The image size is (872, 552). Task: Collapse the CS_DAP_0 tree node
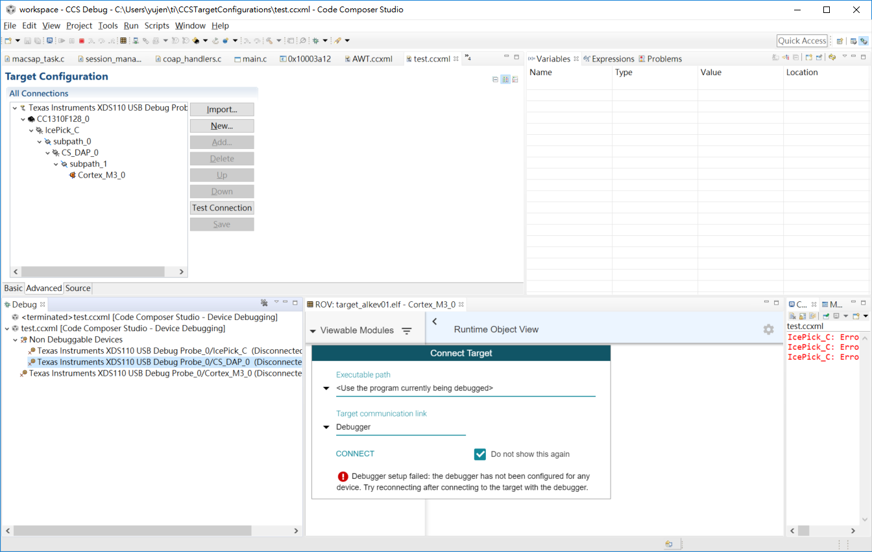pos(47,153)
